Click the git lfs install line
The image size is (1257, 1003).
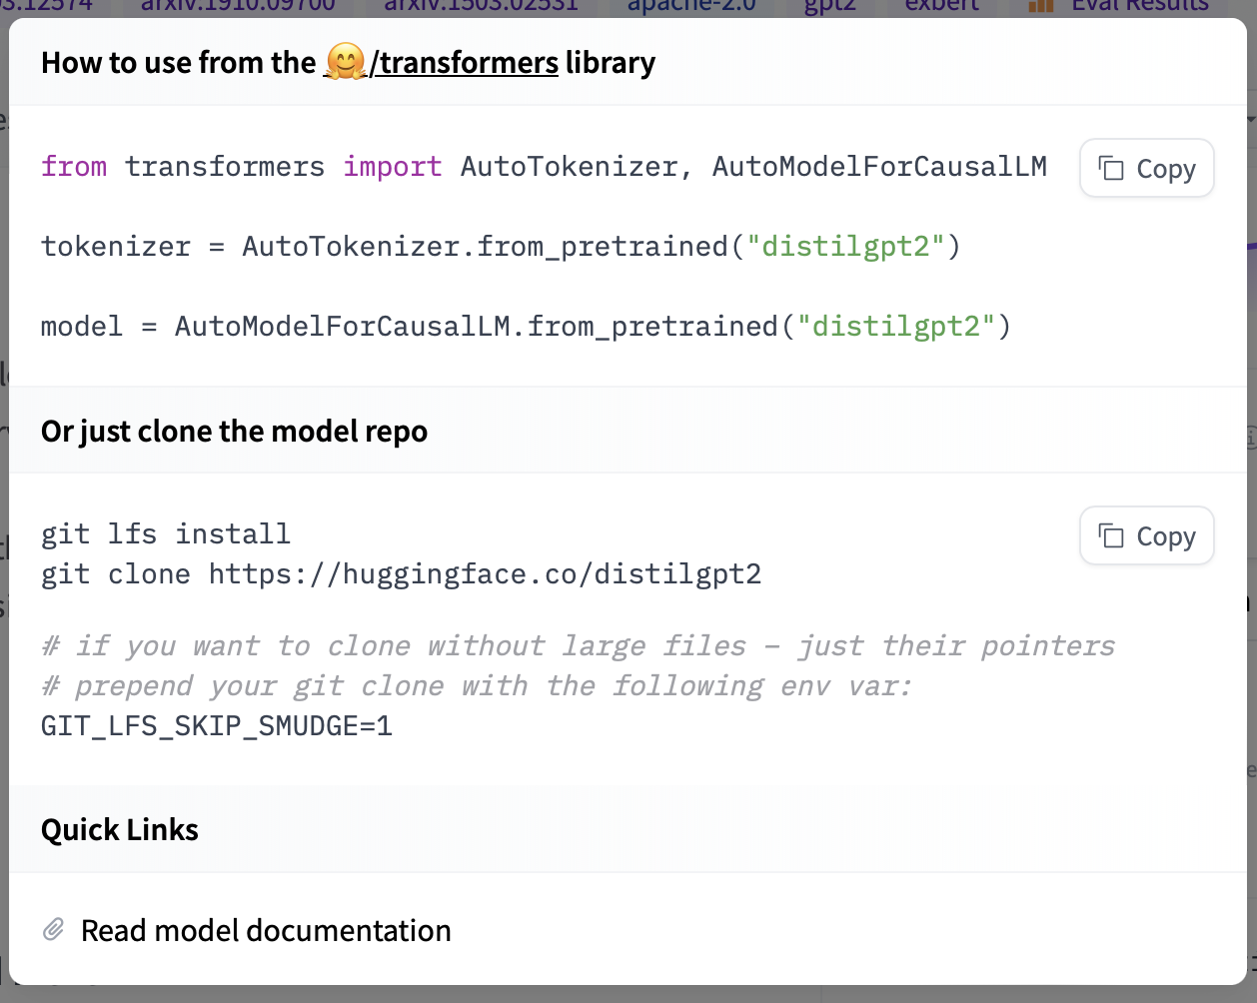pyautogui.click(x=166, y=534)
